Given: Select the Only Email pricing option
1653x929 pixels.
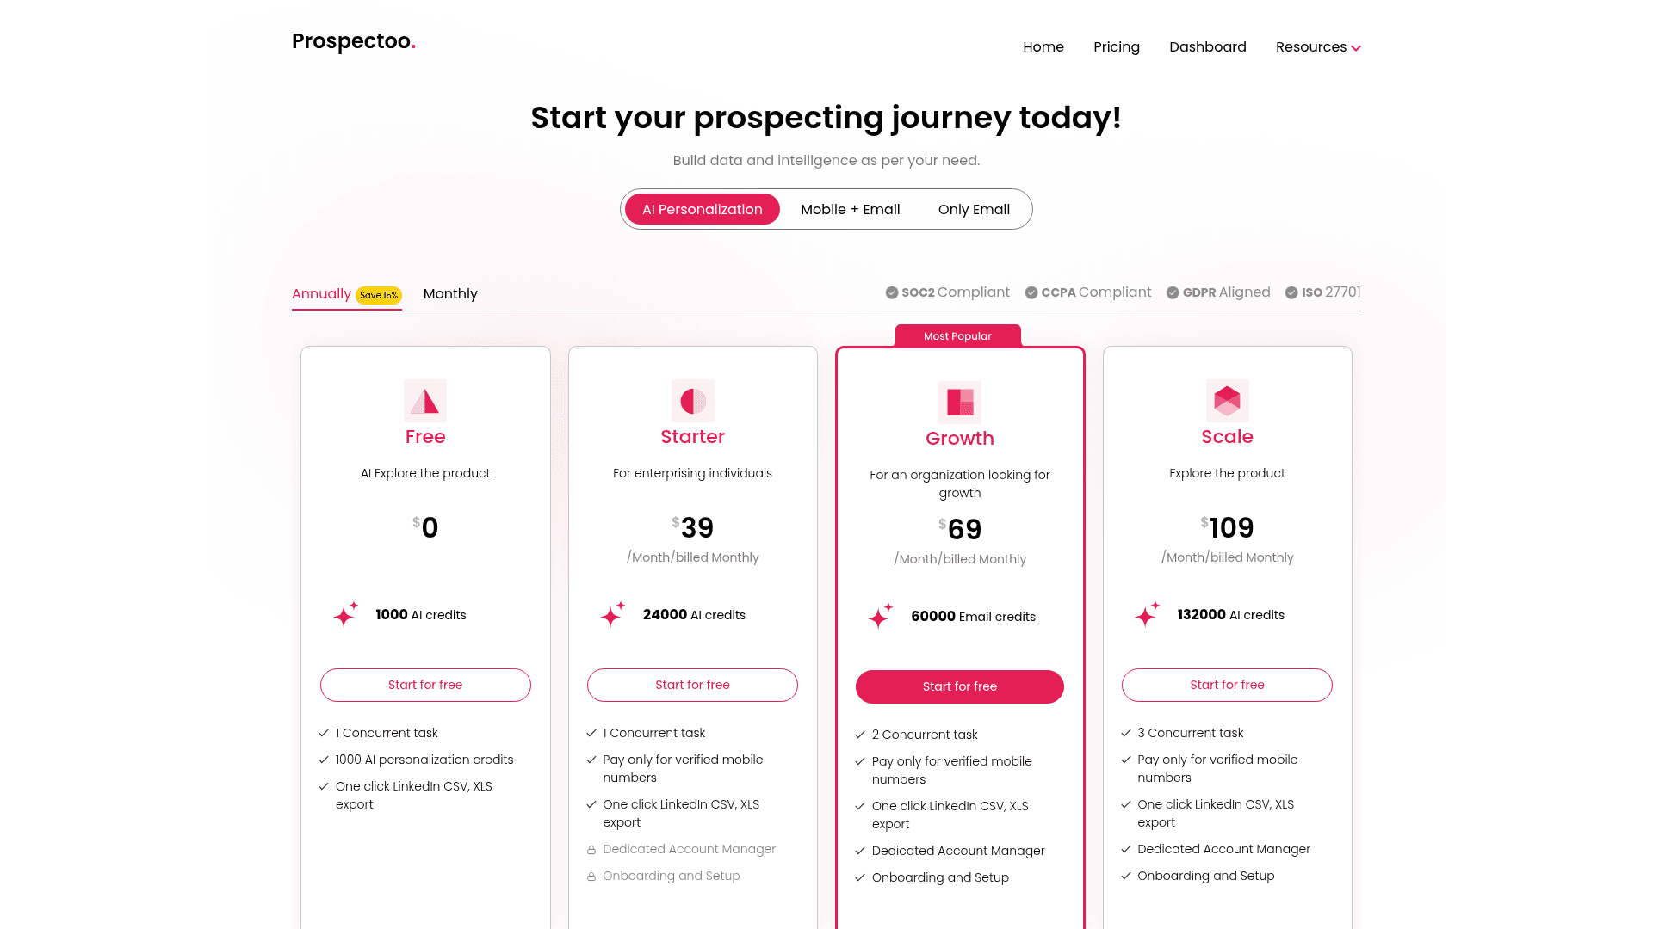Looking at the screenshot, I should coord(974,209).
